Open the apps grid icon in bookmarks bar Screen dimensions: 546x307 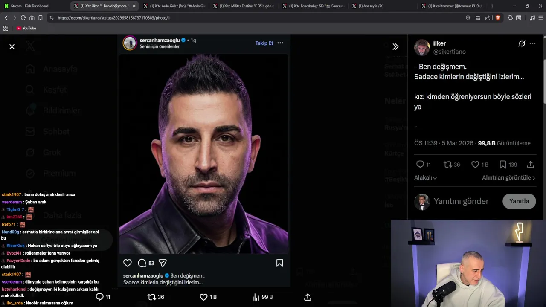6,28
